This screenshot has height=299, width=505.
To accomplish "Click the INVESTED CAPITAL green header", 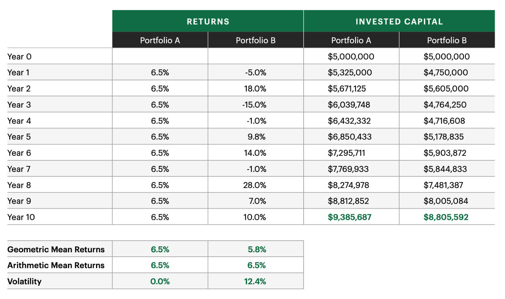I will click(399, 21).
